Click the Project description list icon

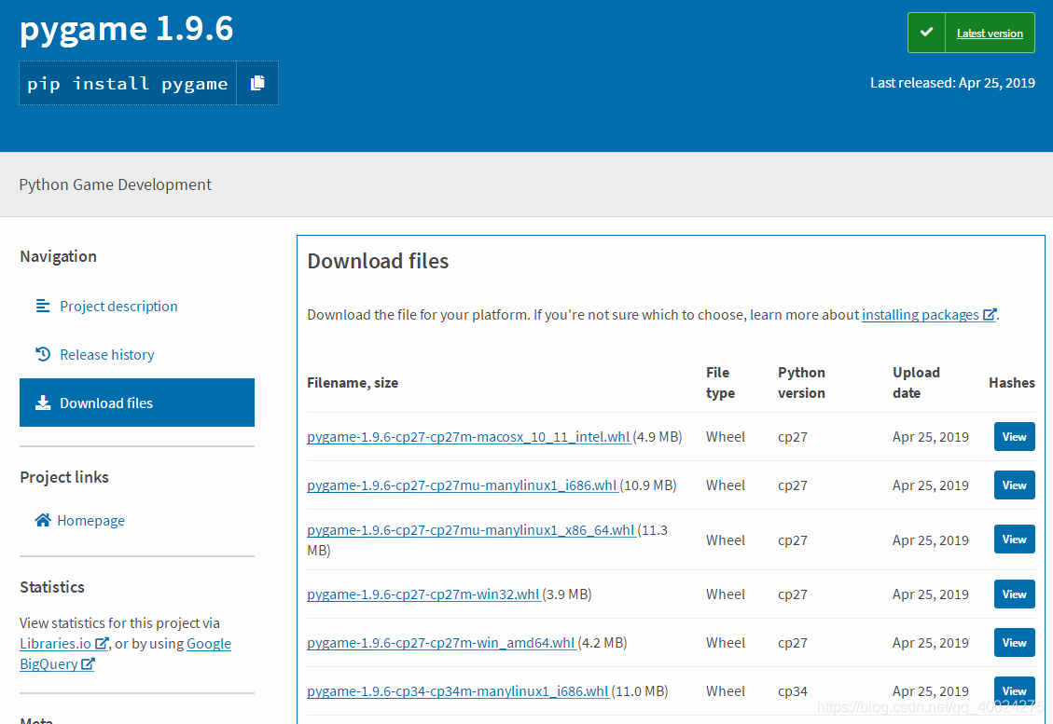pyautogui.click(x=43, y=306)
